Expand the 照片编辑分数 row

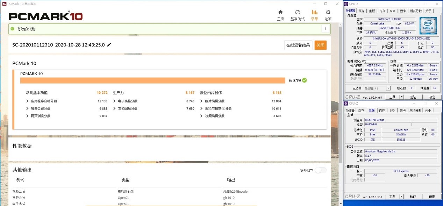[201, 101]
